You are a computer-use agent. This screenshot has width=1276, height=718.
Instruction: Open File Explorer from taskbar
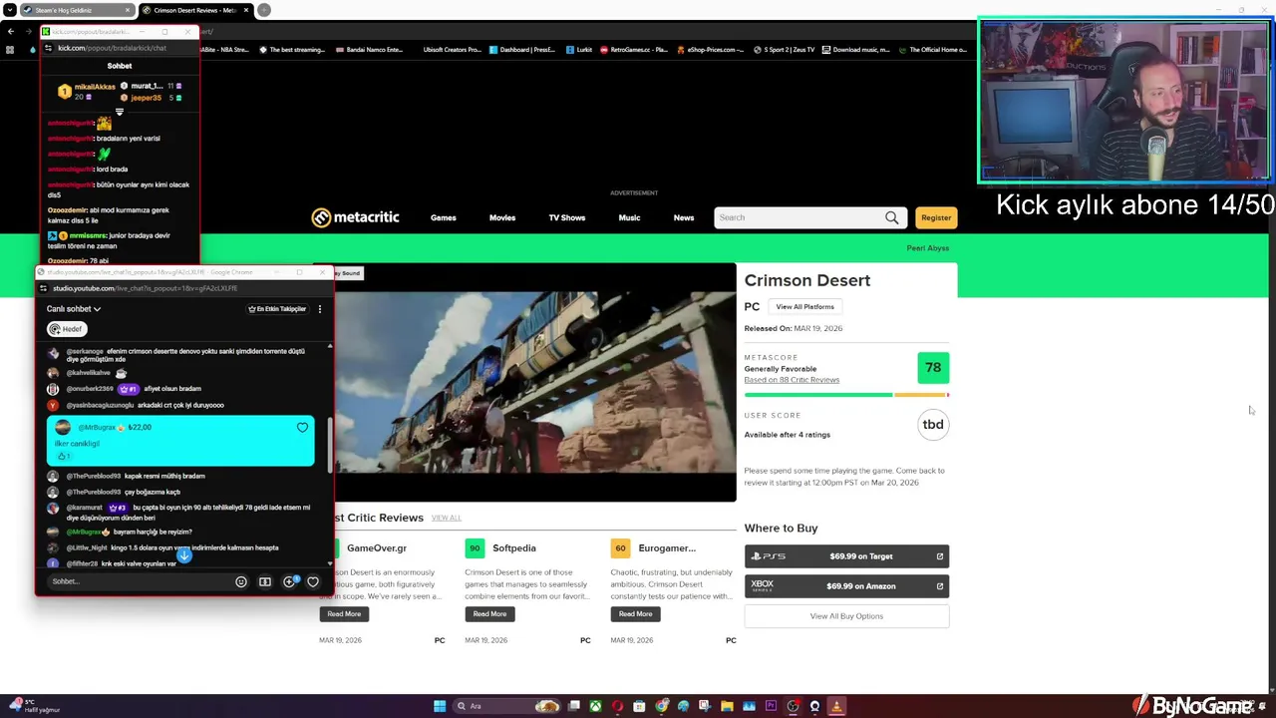(x=727, y=706)
